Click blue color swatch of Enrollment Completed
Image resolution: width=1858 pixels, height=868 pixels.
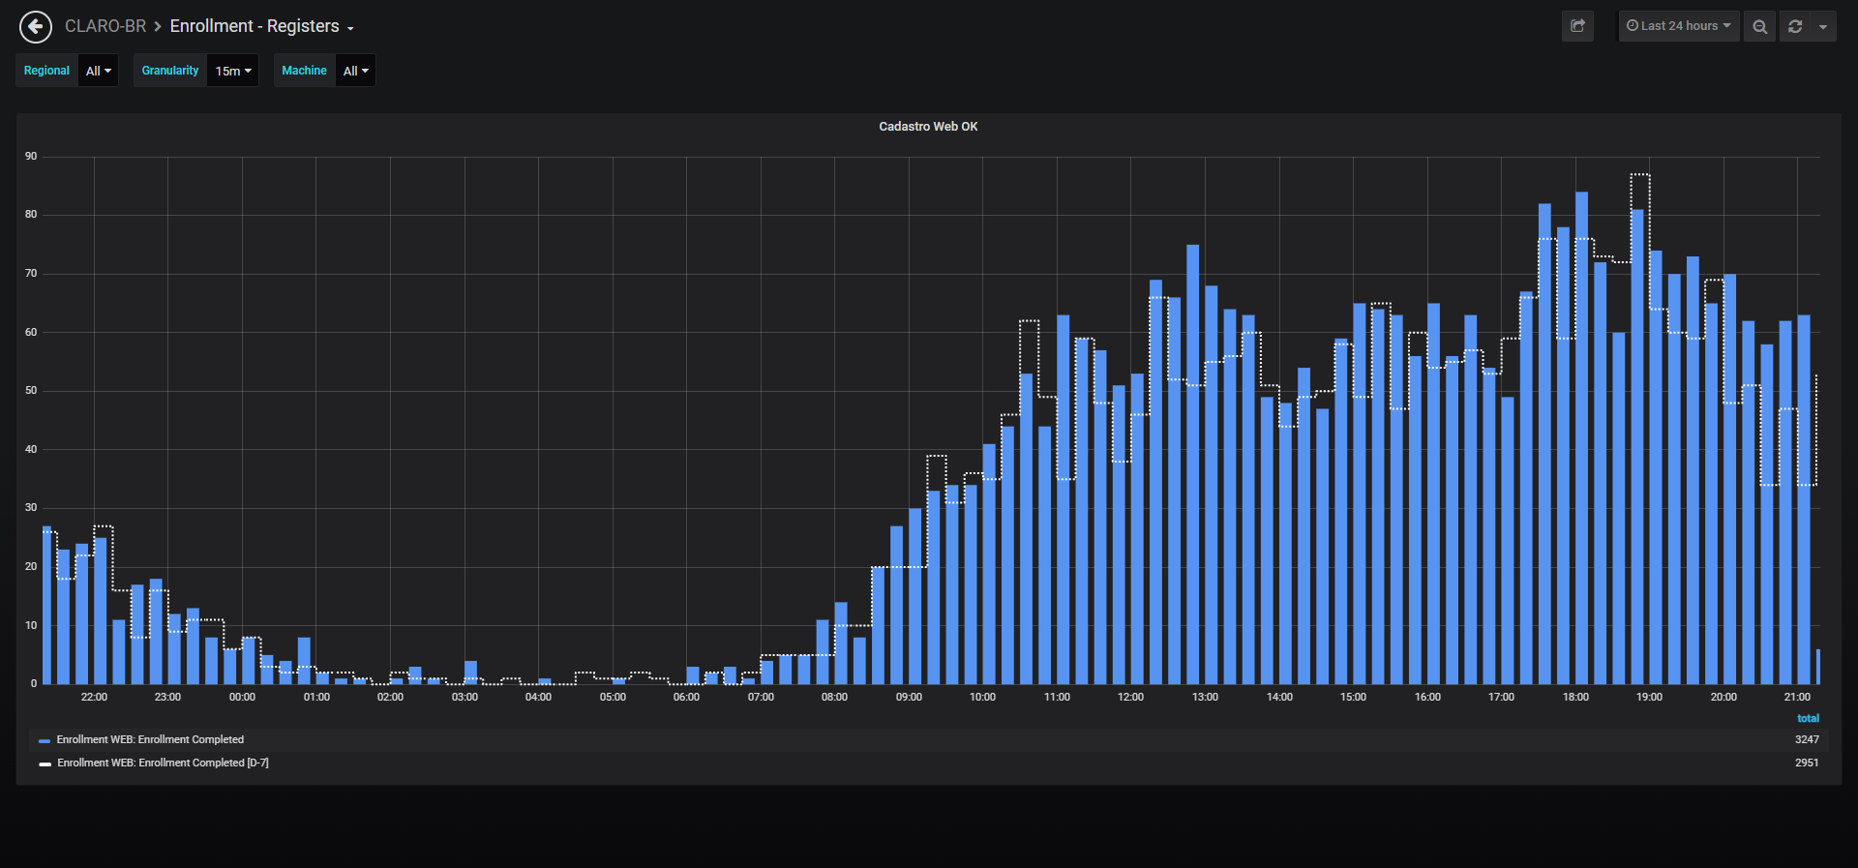[x=45, y=740]
